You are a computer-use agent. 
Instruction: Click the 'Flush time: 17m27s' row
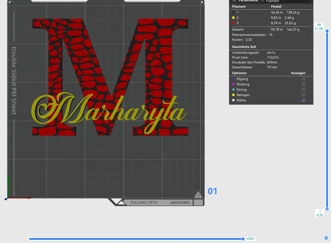tap(255, 58)
